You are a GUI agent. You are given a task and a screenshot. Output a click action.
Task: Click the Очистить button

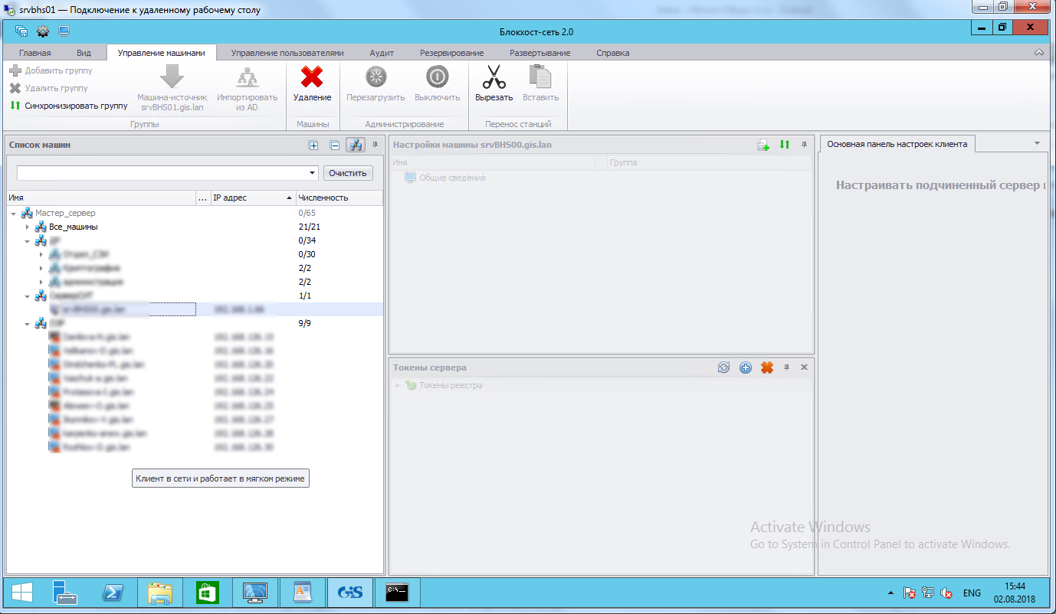tap(348, 173)
